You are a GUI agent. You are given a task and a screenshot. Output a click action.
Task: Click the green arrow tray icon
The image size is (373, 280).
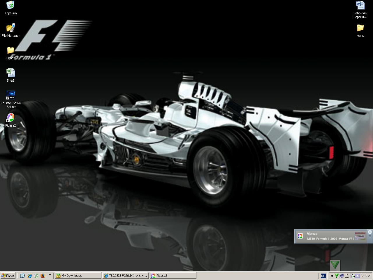(x=337, y=276)
